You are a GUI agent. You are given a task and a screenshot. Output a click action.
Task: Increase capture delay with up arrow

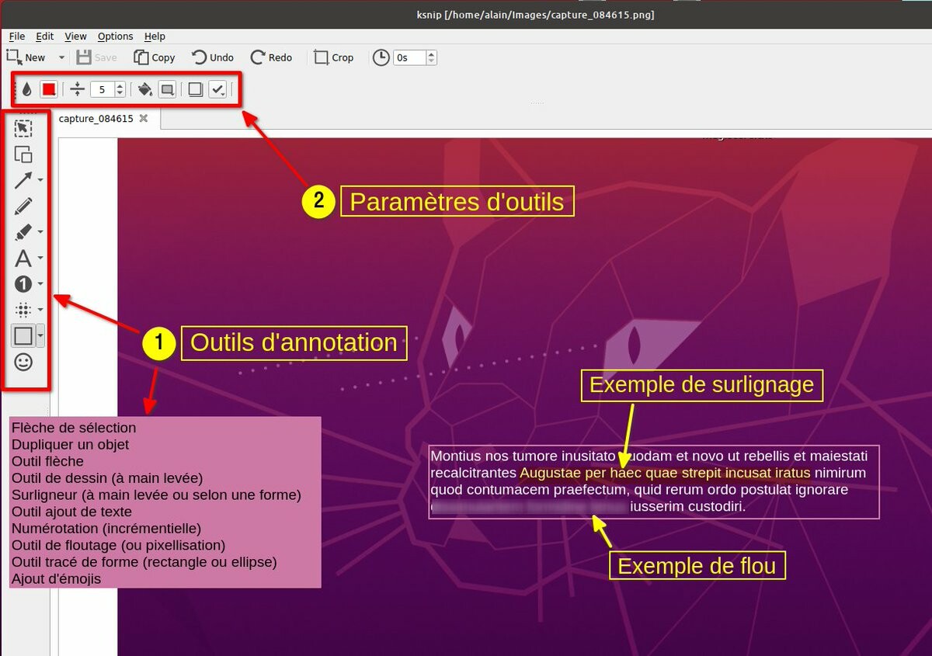coord(432,54)
